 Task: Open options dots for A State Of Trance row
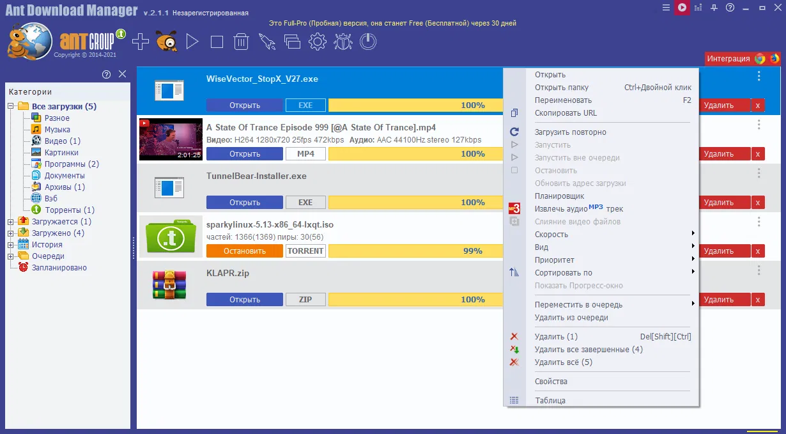tap(759, 125)
